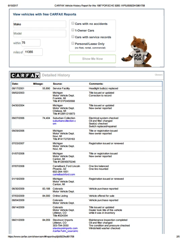Click the footer carfax.com report URL
The width and height of the screenshot is (187, 242).
pyautogui.click(x=41, y=237)
